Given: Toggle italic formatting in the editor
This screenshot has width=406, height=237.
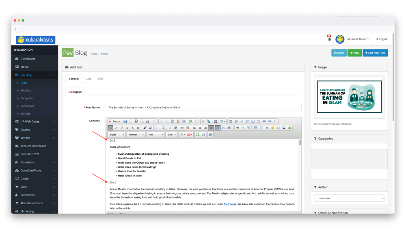Looking at the screenshot, I should pyautogui.click(x=116, y=127).
